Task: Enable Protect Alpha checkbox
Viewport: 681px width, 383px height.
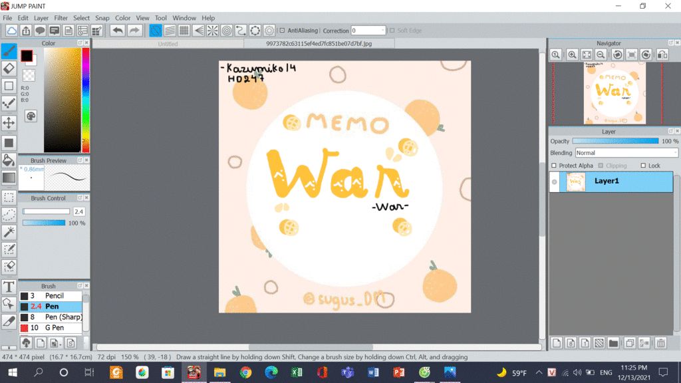Action: coord(554,166)
